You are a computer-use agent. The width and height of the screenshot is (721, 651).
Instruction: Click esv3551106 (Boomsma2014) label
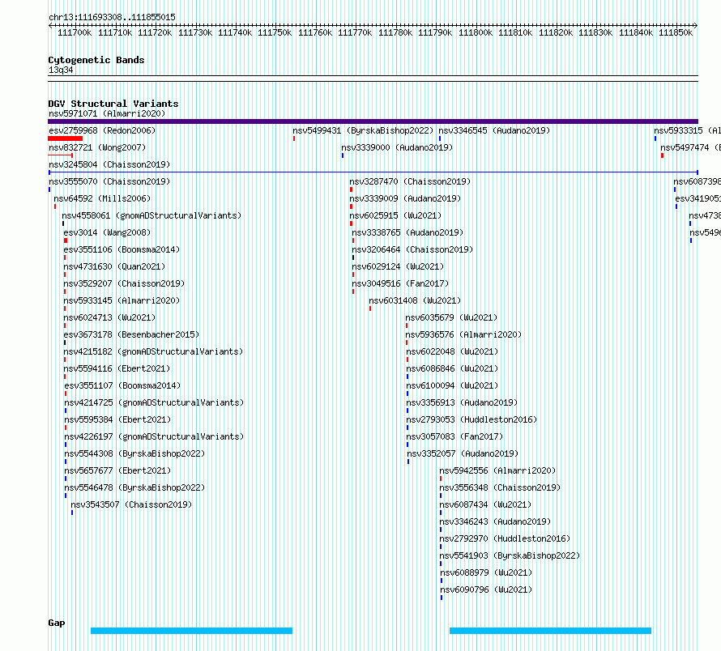pyautogui.click(x=122, y=249)
